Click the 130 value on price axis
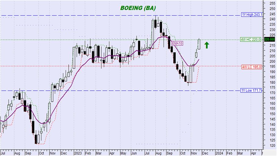This screenshot has height=156, width=277. tap(272, 135)
